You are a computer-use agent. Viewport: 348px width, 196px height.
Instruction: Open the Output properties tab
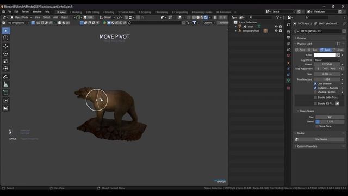pyautogui.click(x=288, y=38)
